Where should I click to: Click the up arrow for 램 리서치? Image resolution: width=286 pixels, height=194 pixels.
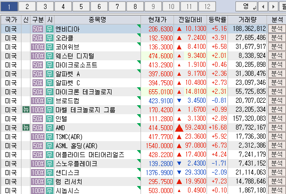179,182
